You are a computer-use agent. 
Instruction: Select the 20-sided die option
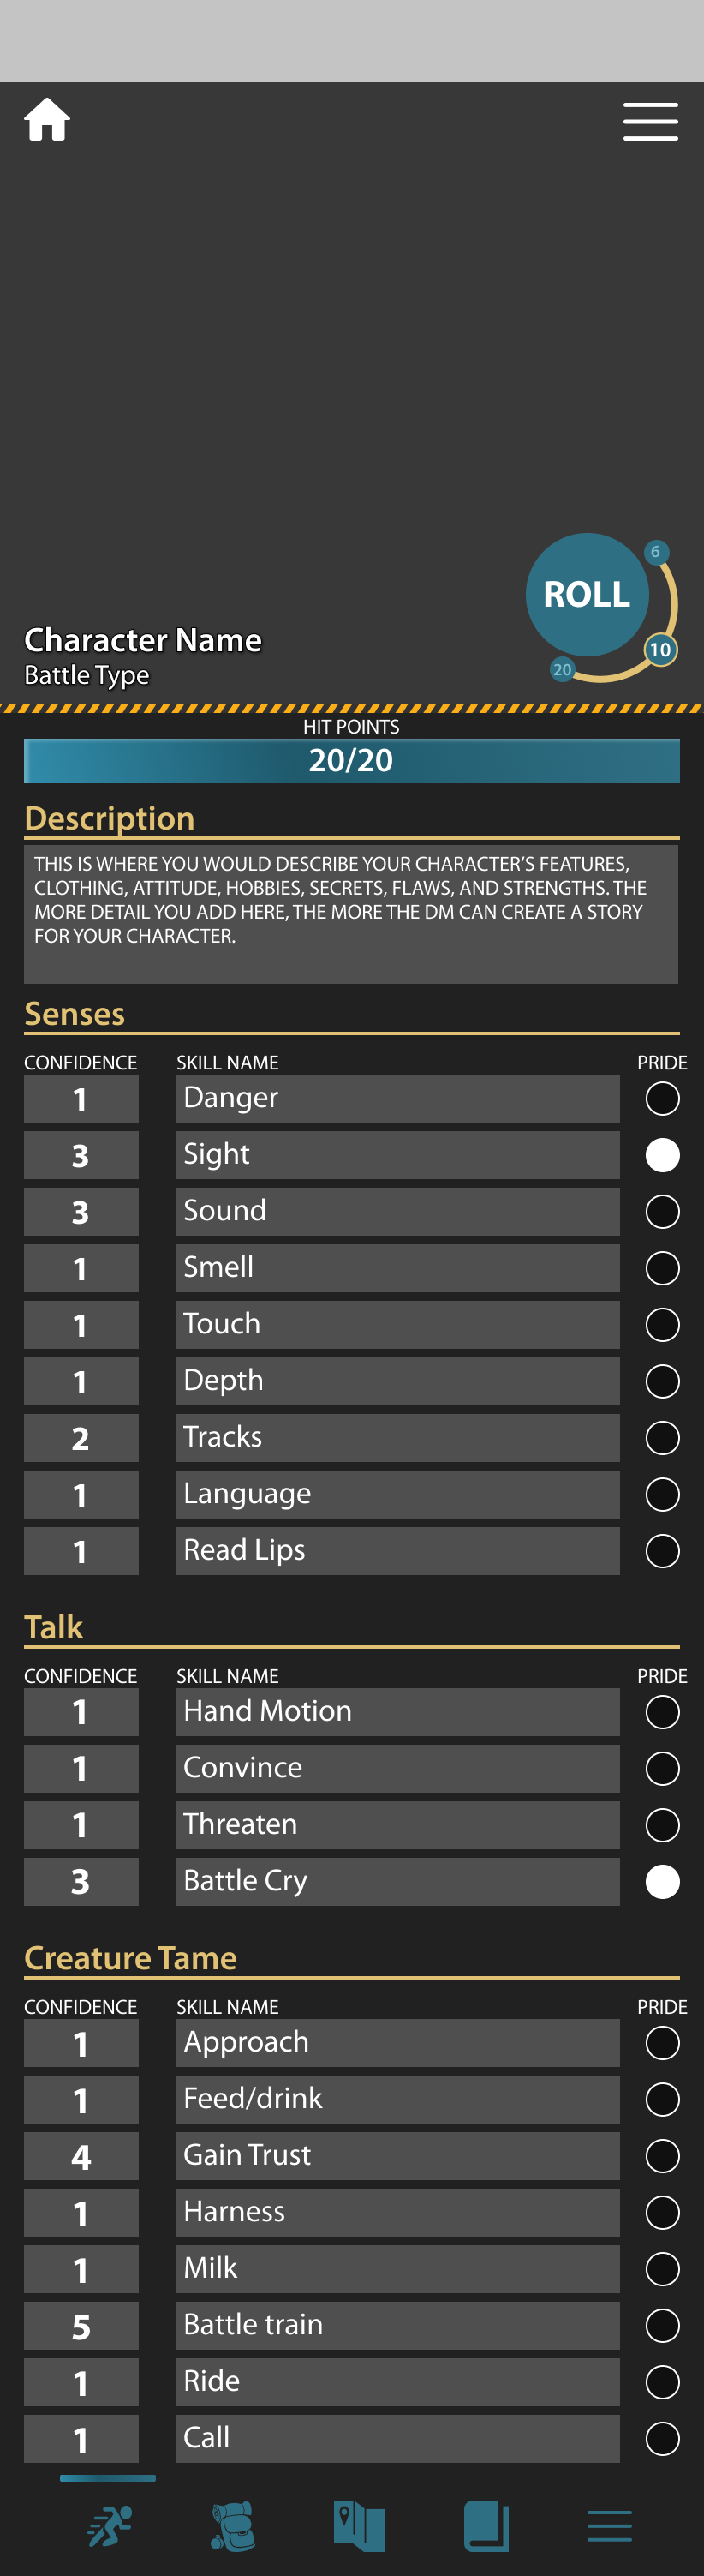pyautogui.click(x=562, y=669)
